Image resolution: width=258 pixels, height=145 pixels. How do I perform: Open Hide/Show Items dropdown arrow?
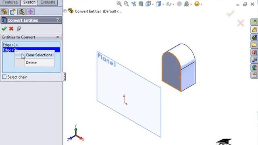click(x=173, y=4)
